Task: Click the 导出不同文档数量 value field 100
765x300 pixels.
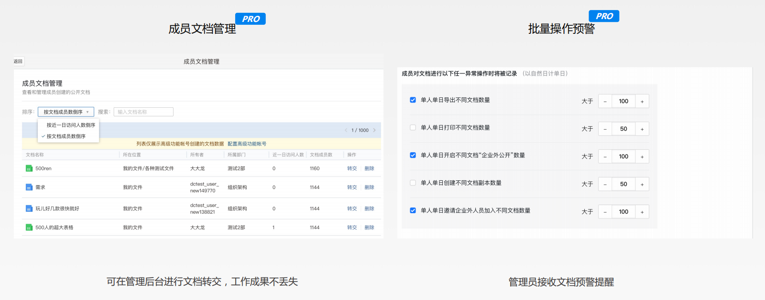Action: coord(623,101)
